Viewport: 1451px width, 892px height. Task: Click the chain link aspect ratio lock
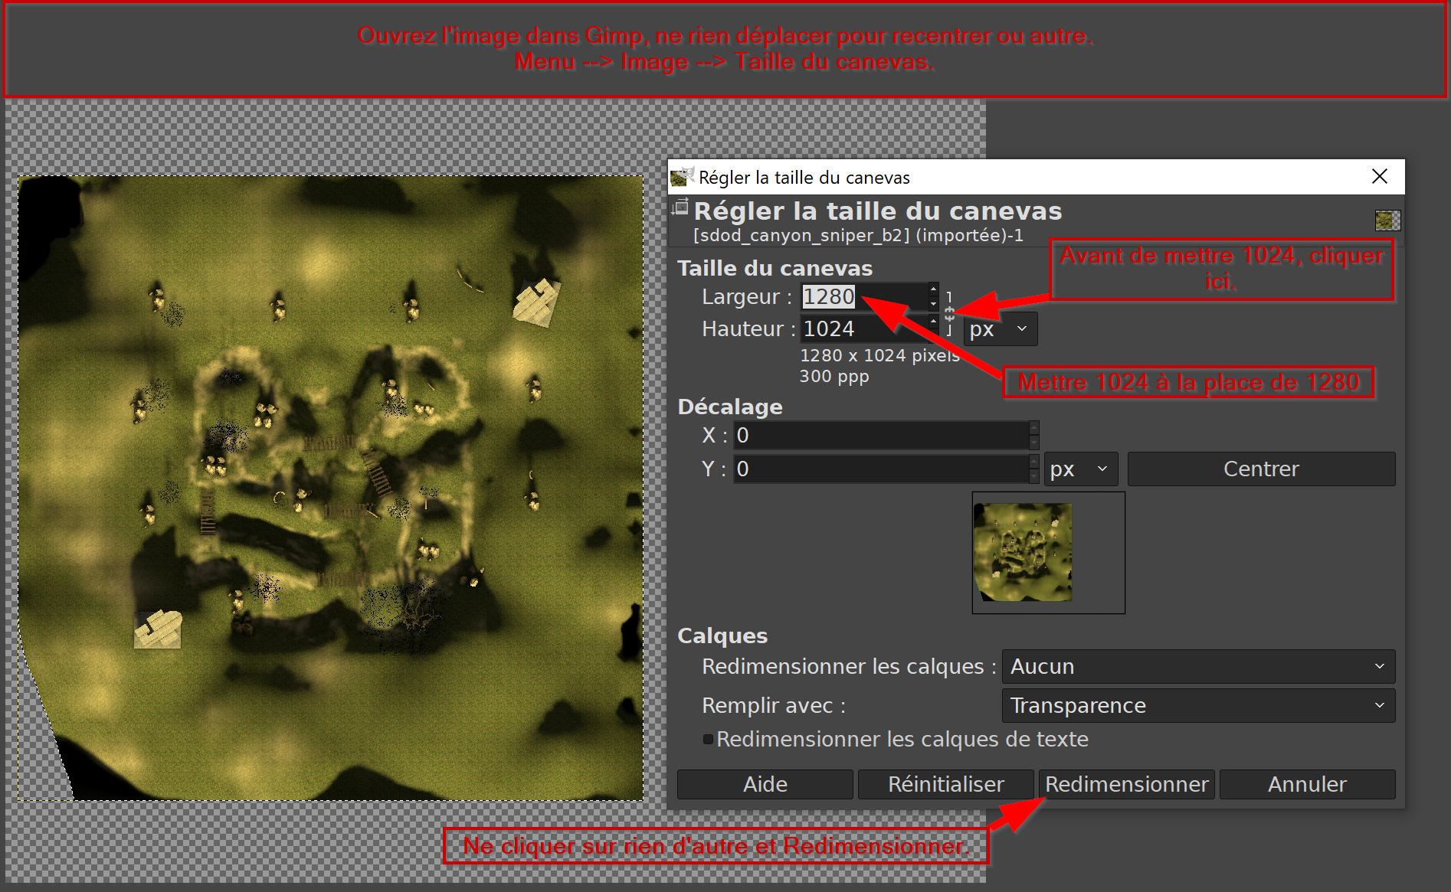949,313
